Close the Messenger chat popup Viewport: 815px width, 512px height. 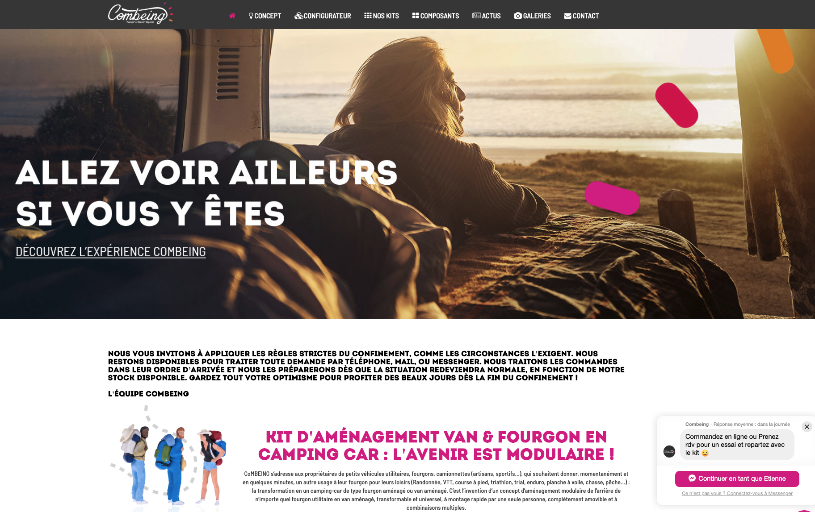point(807,427)
